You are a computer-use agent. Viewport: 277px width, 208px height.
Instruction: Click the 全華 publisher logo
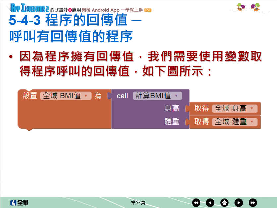(19, 202)
